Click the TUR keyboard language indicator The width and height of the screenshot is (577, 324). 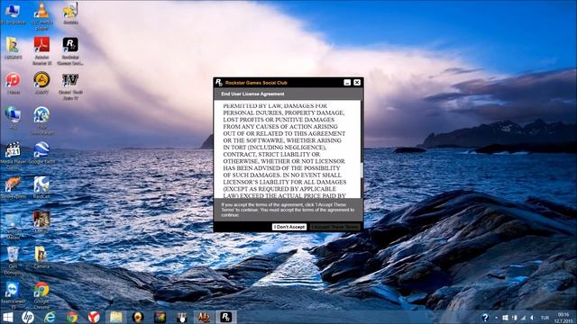coord(545,318)
